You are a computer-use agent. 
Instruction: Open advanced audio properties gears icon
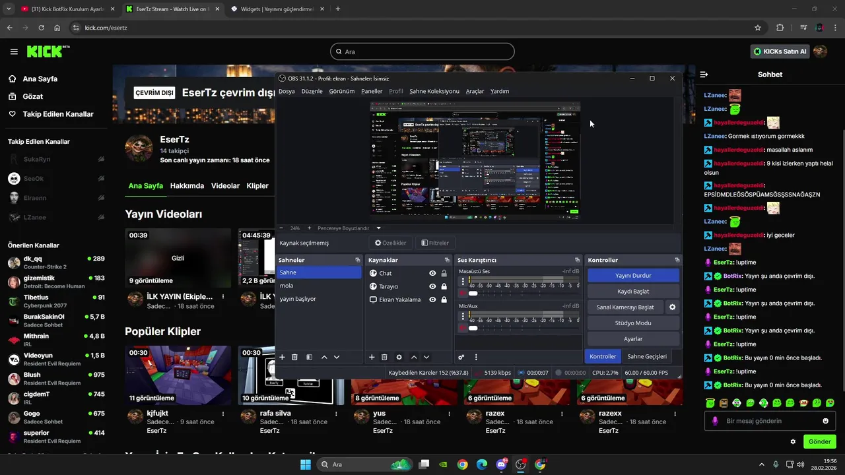461,357
